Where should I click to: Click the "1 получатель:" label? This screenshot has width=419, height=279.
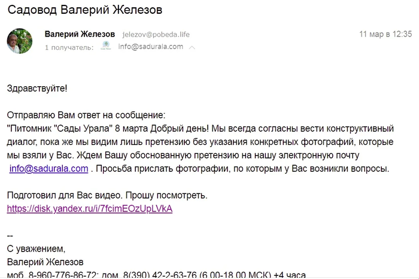point(69,47)
